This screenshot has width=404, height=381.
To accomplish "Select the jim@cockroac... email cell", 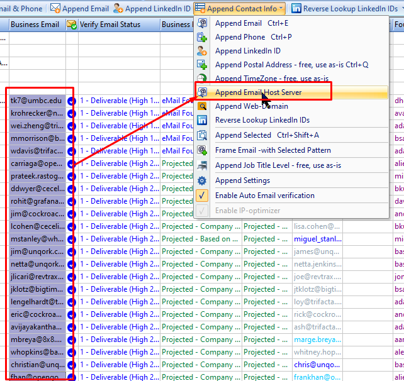I will point(38,214).
